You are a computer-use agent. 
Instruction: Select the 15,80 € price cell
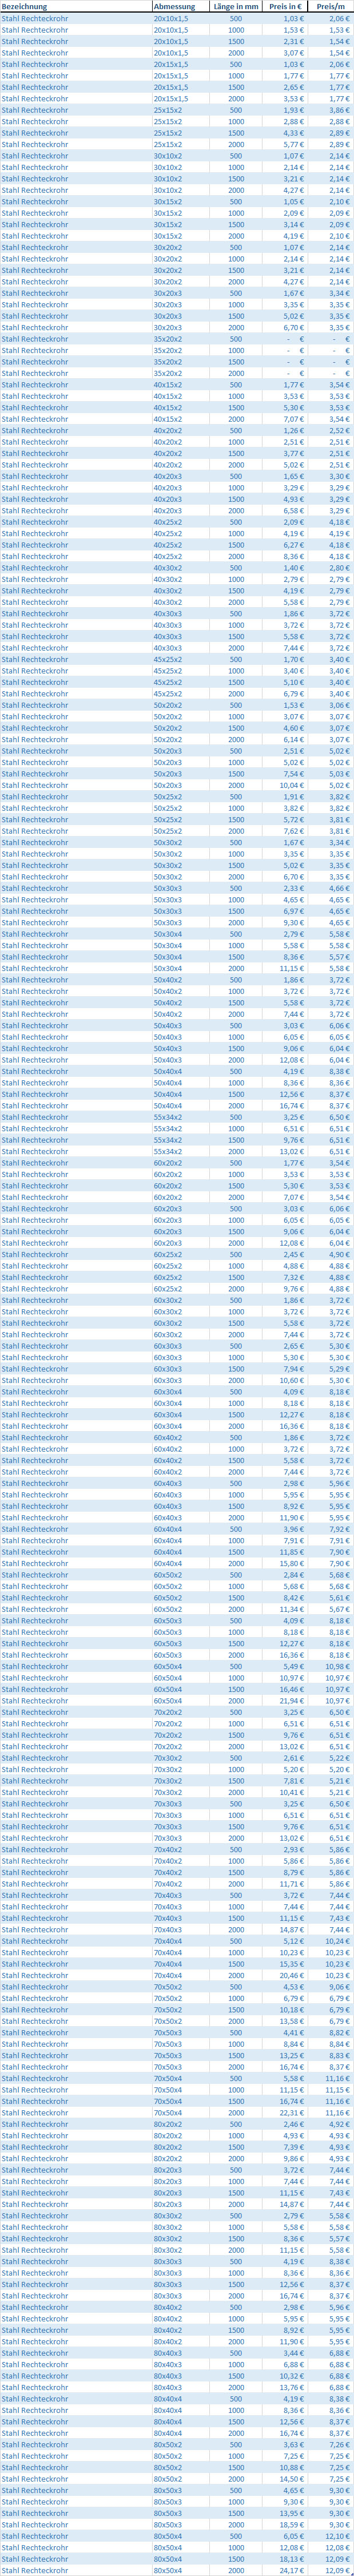tap(285, 1563)
